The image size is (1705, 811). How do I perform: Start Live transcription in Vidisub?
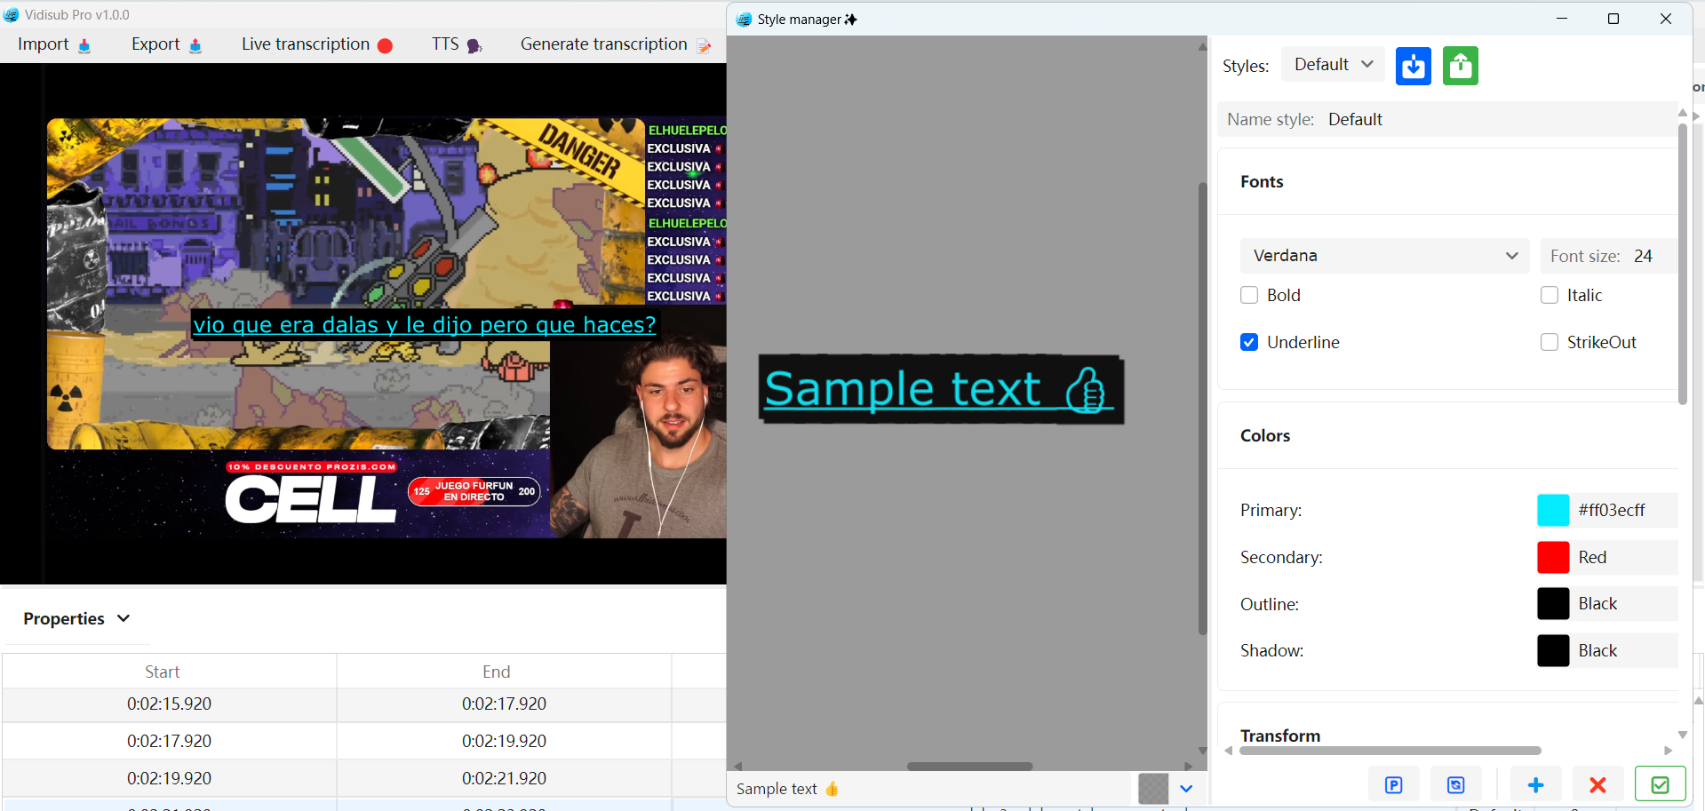pyautogui.click(x=317, y=44)
